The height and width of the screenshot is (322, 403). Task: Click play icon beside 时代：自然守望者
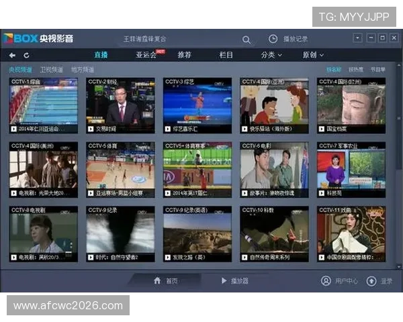point(91,258)
